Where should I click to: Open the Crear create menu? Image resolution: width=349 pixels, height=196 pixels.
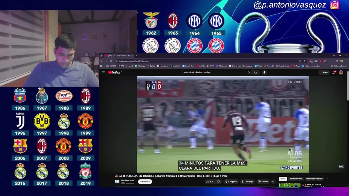point(324,72)
